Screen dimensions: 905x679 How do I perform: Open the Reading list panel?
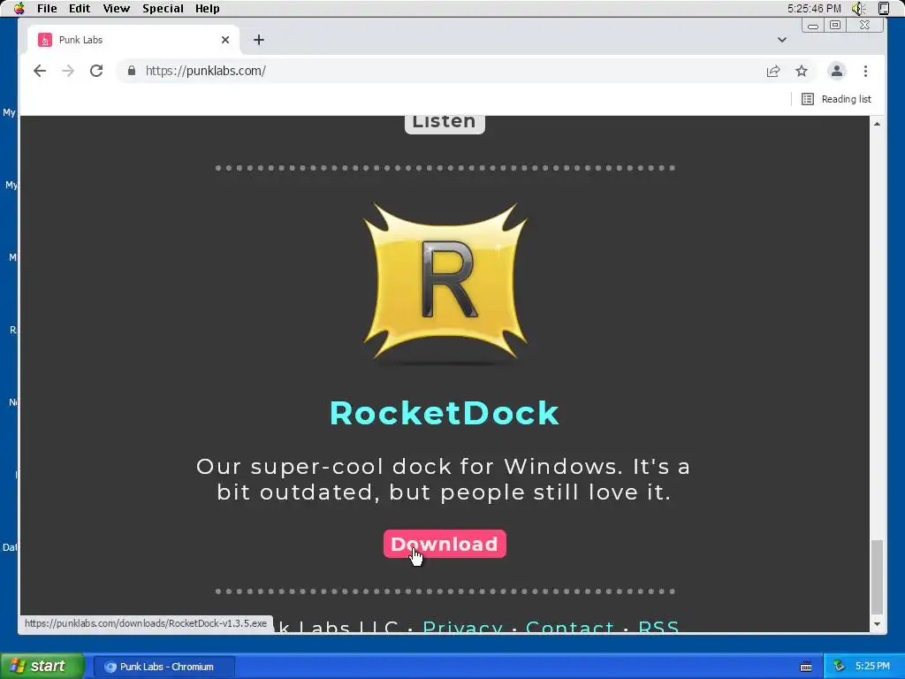tap(836, 99)
